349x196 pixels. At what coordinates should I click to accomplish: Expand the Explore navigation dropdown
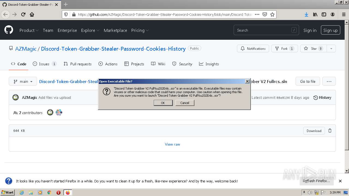[90, 30]
